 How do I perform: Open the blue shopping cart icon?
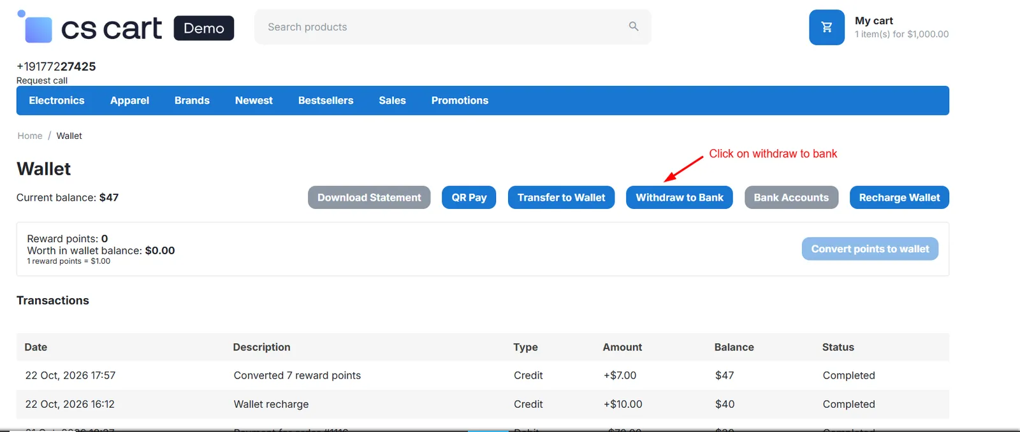click(827, 27)
